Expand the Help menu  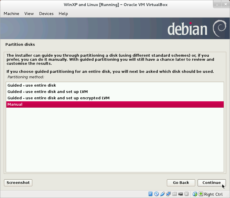[x=63, y=14]
